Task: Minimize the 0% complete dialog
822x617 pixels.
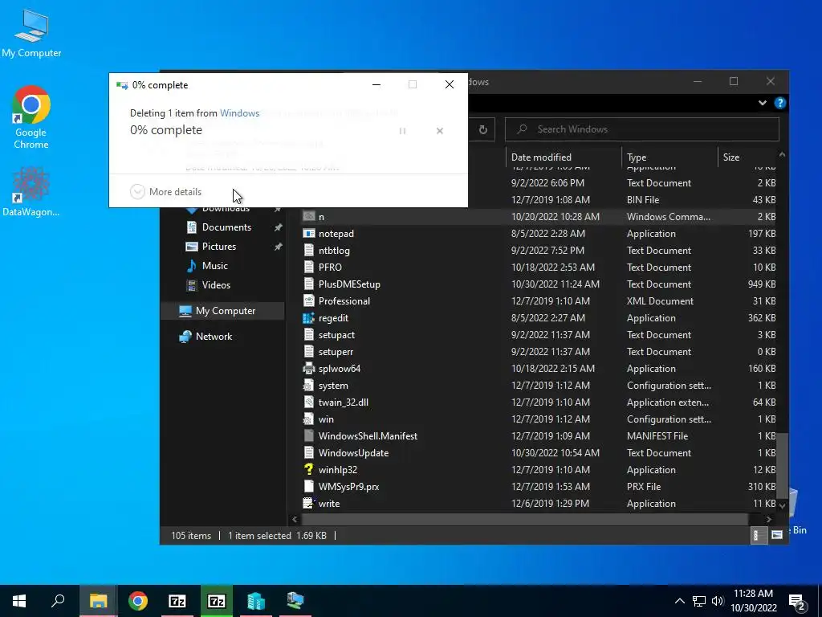Action: click(376, 84)
